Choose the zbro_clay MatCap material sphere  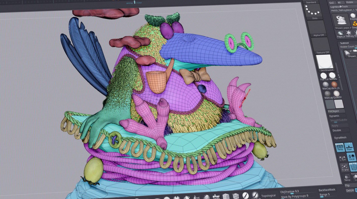pos(334,85)
